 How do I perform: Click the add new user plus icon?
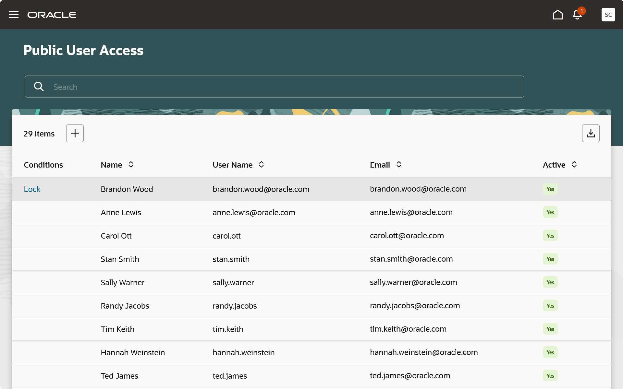[x=75, y=133]
